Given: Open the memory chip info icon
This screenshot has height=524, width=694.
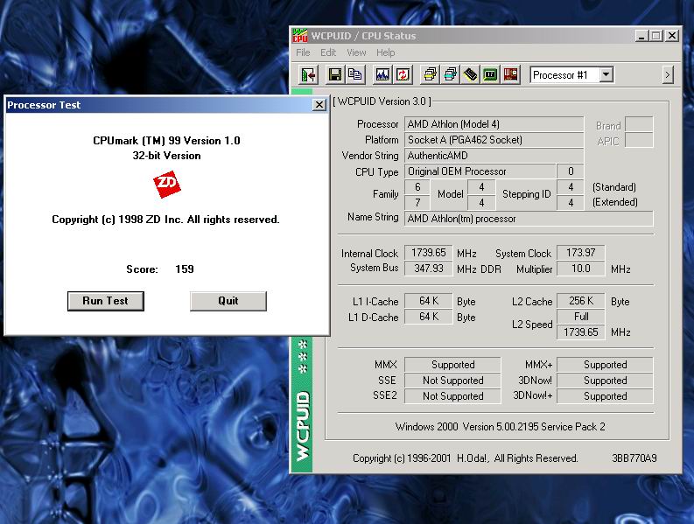Looking at the screenshot, I should tap(471, 74).
